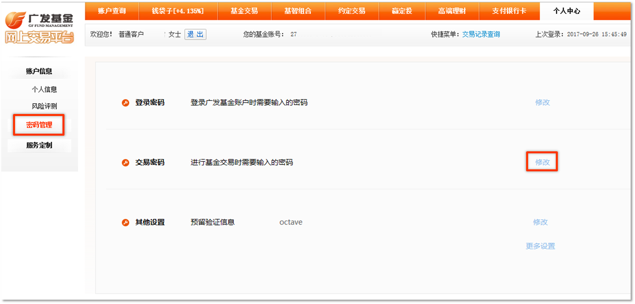Image resolution: width=635 pixels, height=304 pixels.
Task: Click 修改 for the login password
Action: 542,102
